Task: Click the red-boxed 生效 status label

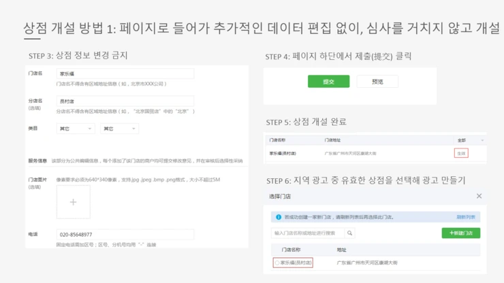Action: click(x=461, y=153)
